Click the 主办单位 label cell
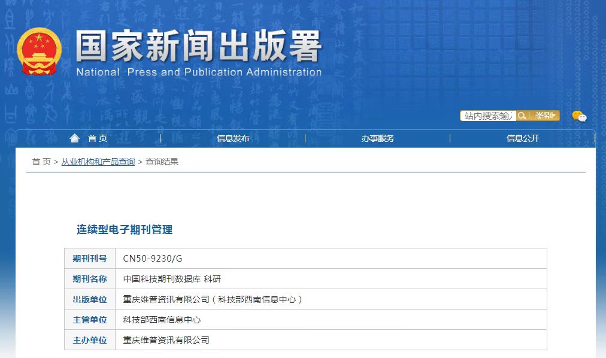The width and height of the screenshot is (606, 358). [90, 340]
